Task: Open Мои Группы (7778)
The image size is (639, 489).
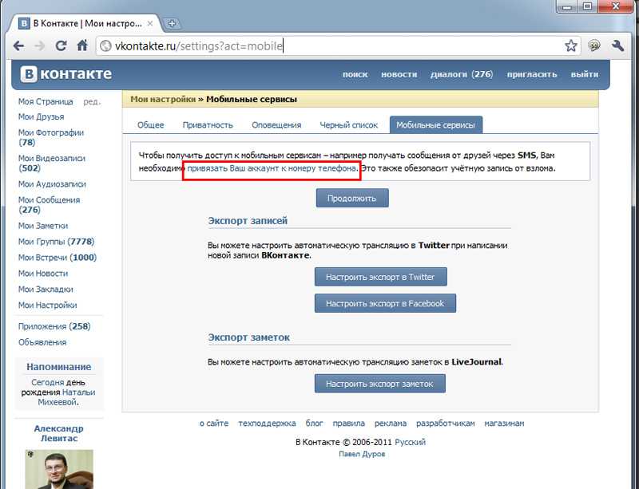Action: (x=56, y=242)
